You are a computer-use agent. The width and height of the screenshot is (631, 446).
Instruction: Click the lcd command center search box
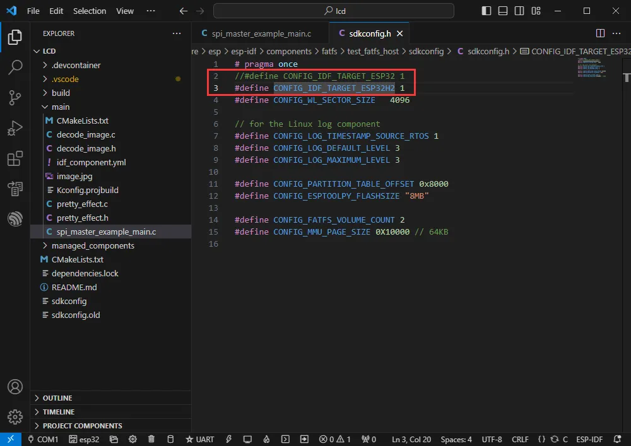tap(334, 11)
